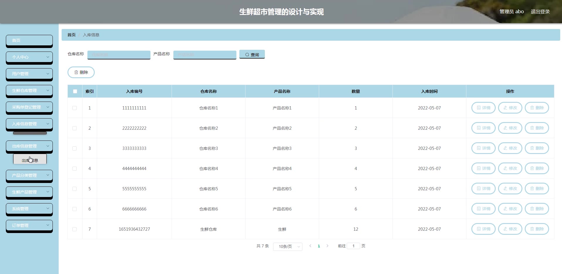Open details icon for row 1111111111
Viewport: 562px width, 274px height.
tap(479, 108)
